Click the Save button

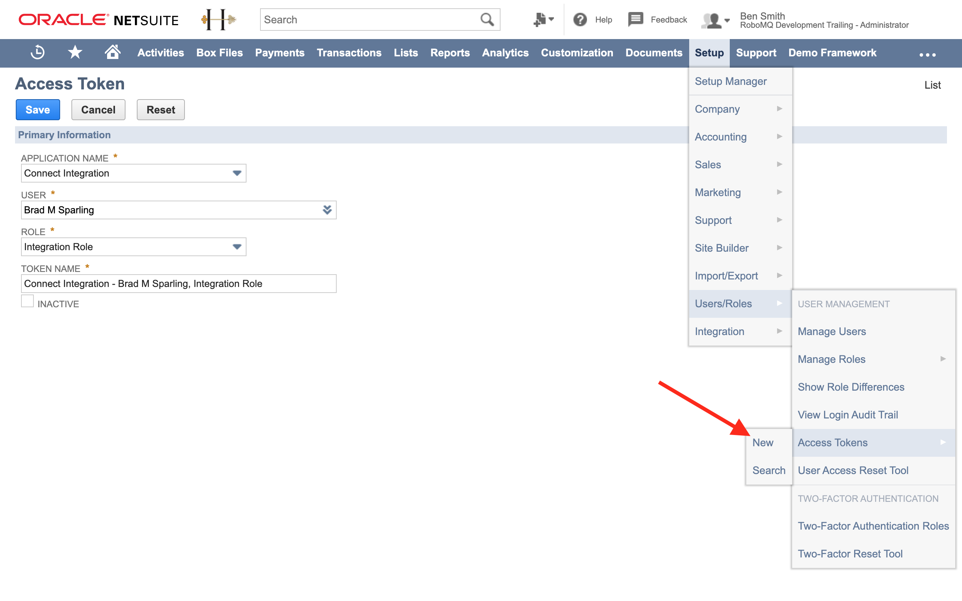pyautogui.click(x=37, y=109)
